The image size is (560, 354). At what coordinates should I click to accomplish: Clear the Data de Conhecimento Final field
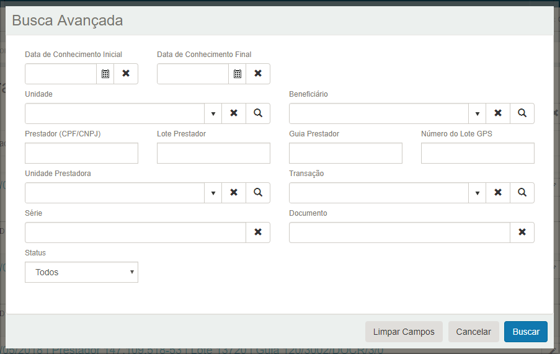[x=258, y=74]
